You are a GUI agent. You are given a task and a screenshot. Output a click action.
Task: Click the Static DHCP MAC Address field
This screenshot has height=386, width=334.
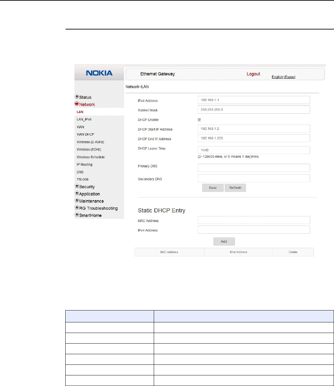coord(254,220)
